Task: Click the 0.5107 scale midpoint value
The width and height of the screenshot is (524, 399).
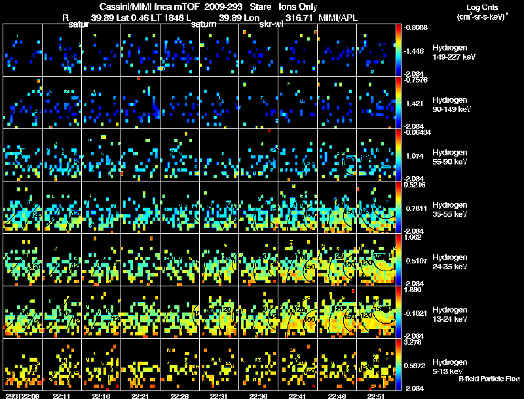Action: pos(417,261)
